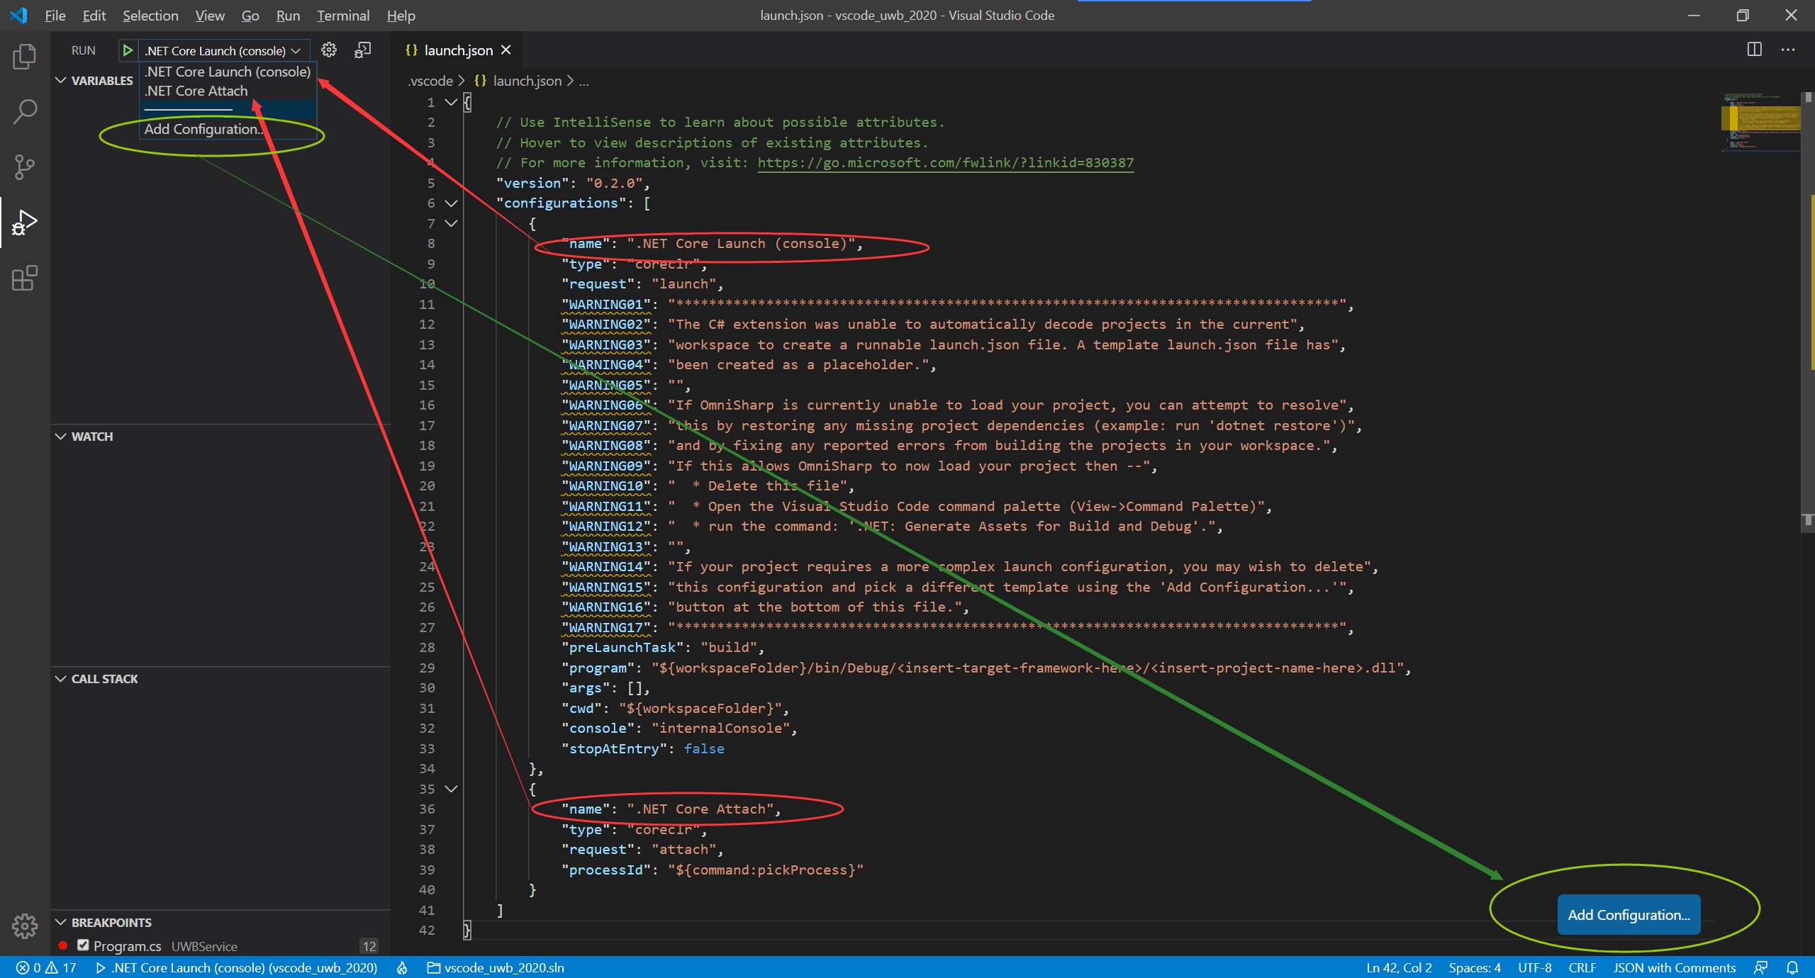Screen dimensions: 1815x978
Task: Click the Split Editor icon
Action: 1754,50
